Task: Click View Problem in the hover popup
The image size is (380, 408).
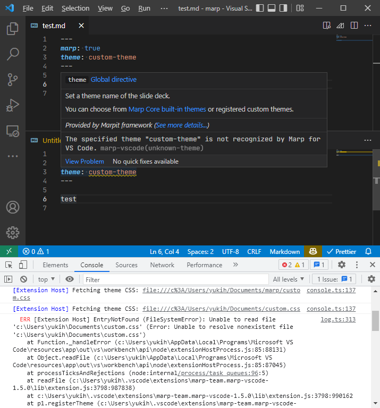Action: (85, 161)
